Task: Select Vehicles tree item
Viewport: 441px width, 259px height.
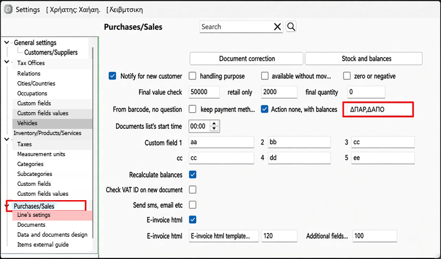Action: pos(27,123)
